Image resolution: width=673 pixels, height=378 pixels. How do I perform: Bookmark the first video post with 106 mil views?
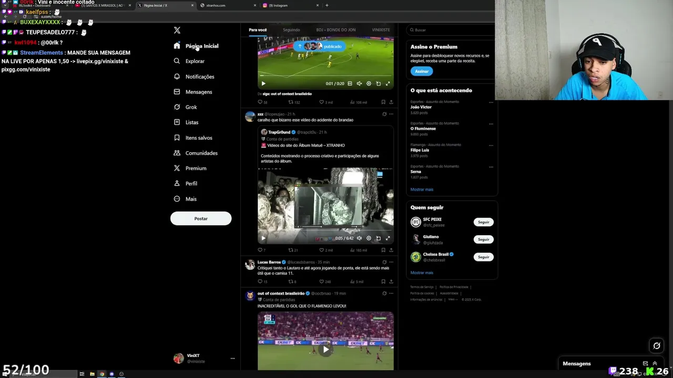(x=383, y=102)
